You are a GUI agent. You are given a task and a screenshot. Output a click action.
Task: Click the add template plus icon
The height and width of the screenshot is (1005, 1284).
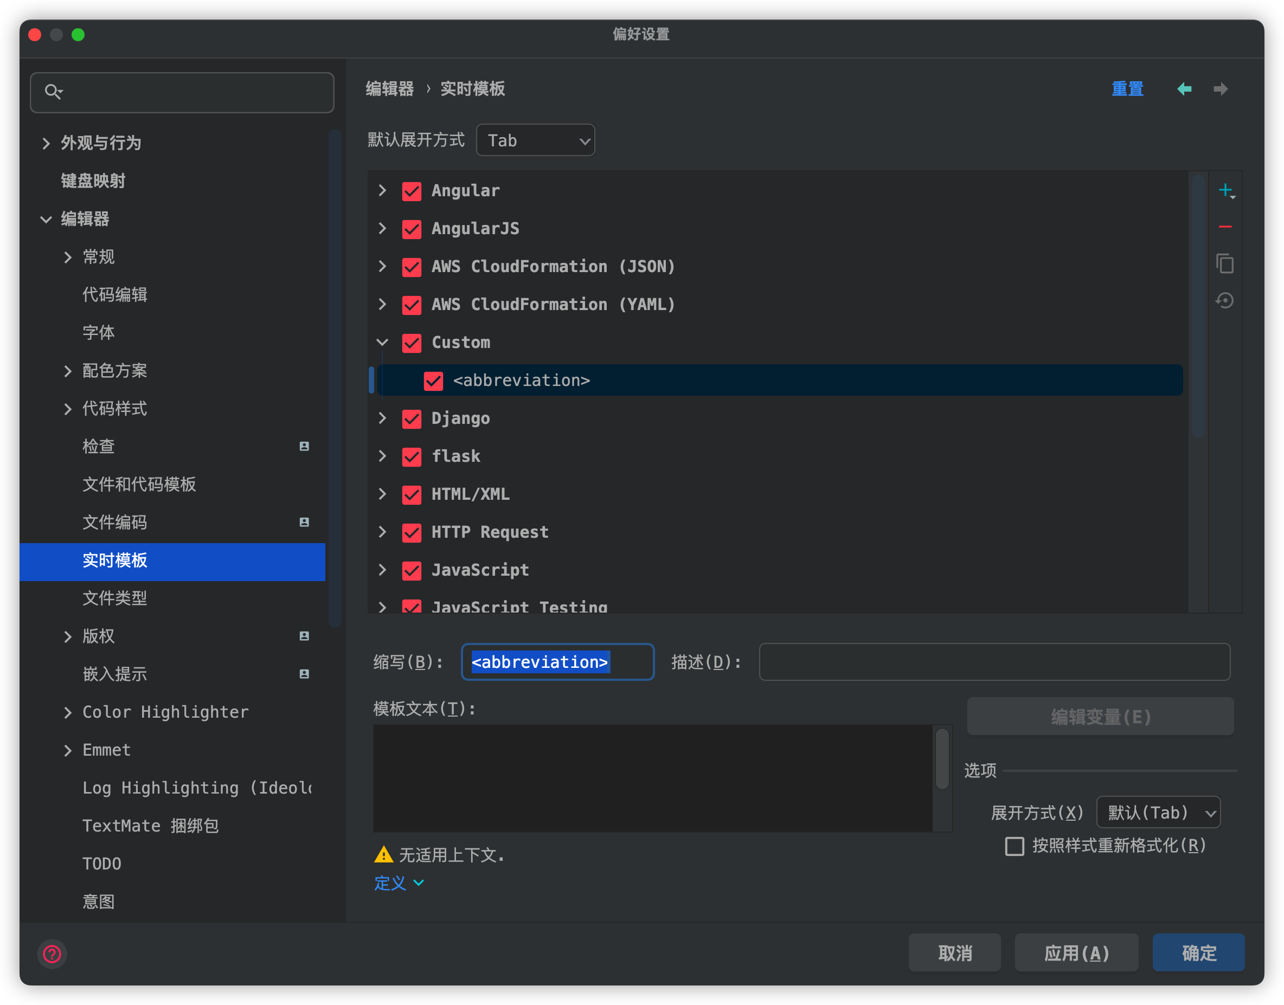tap(1225, 191)
